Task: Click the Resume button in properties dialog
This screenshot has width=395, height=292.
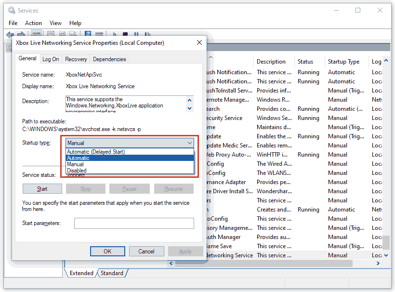Action: (173, 189)
